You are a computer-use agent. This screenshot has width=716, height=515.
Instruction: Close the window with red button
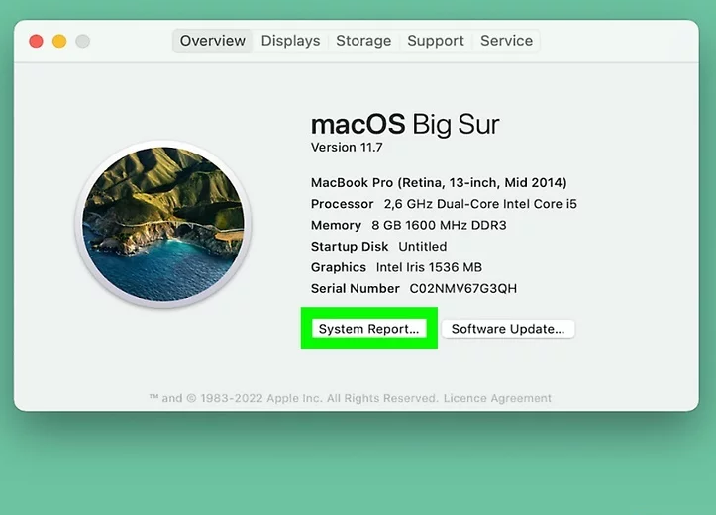tap(36, 41)
